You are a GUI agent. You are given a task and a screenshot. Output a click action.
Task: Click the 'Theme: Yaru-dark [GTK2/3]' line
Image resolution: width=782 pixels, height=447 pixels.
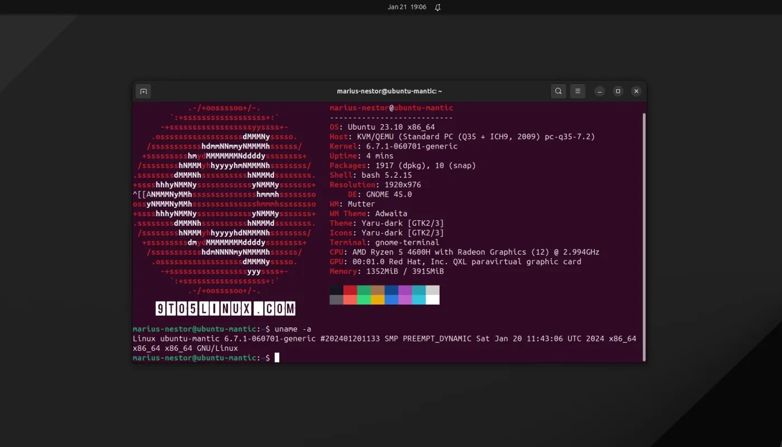387,223
